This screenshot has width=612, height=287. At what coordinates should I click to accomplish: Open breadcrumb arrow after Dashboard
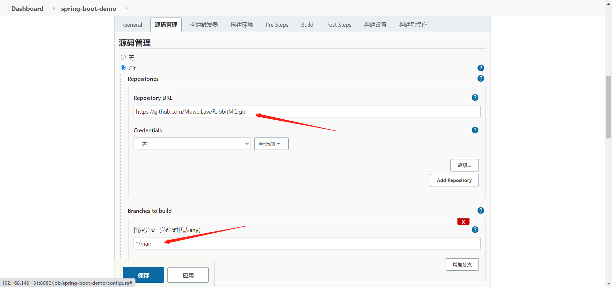tap(54, 8)
